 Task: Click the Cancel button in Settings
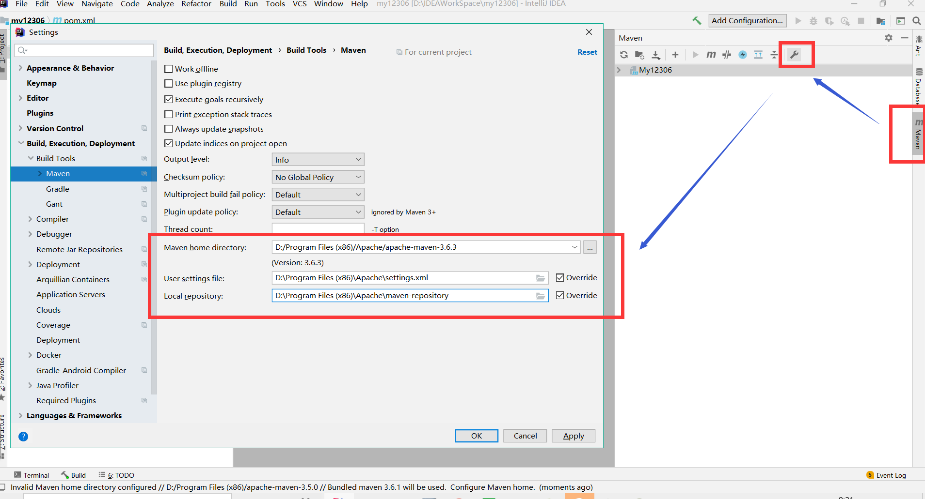[525, 436]
